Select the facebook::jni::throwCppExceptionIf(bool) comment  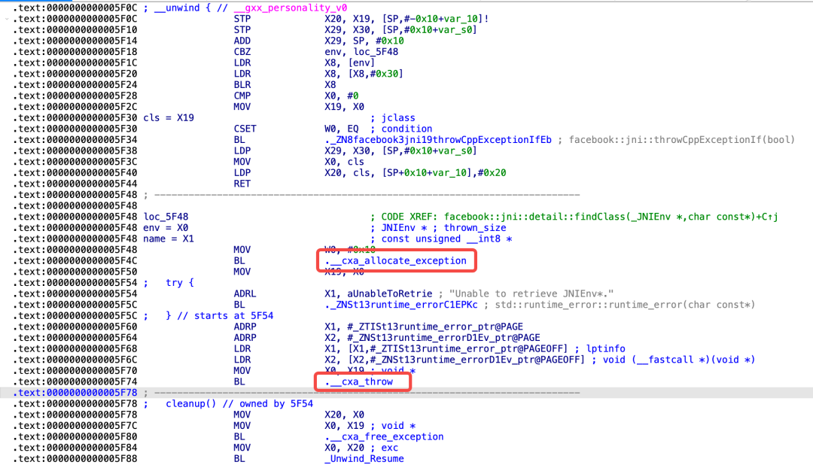(682, 139)
